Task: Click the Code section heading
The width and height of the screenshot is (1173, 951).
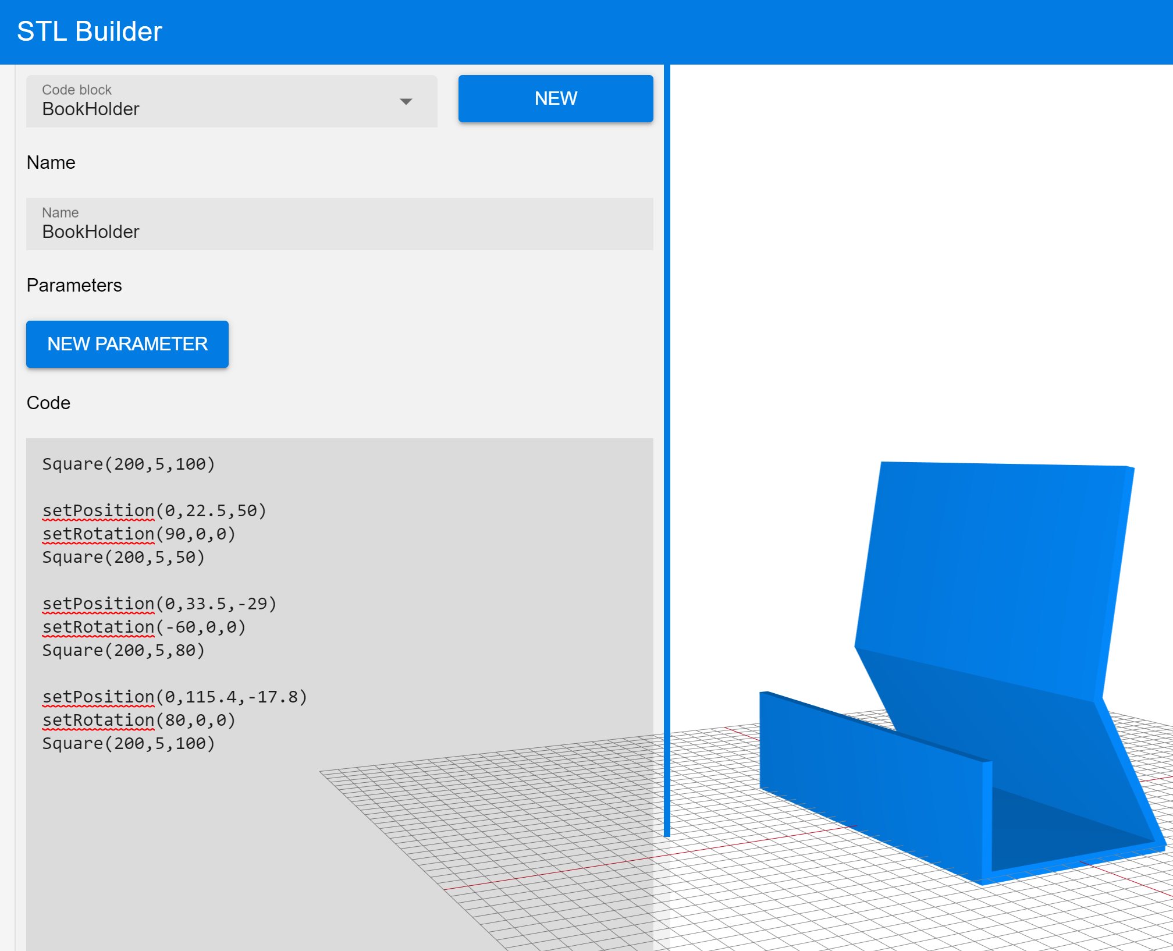Action: [x=49, y=403]
